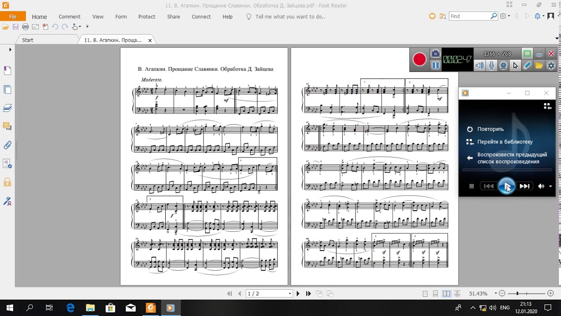
Task: Close the Агапкин PDF document tab
Action: coord(150,40)
